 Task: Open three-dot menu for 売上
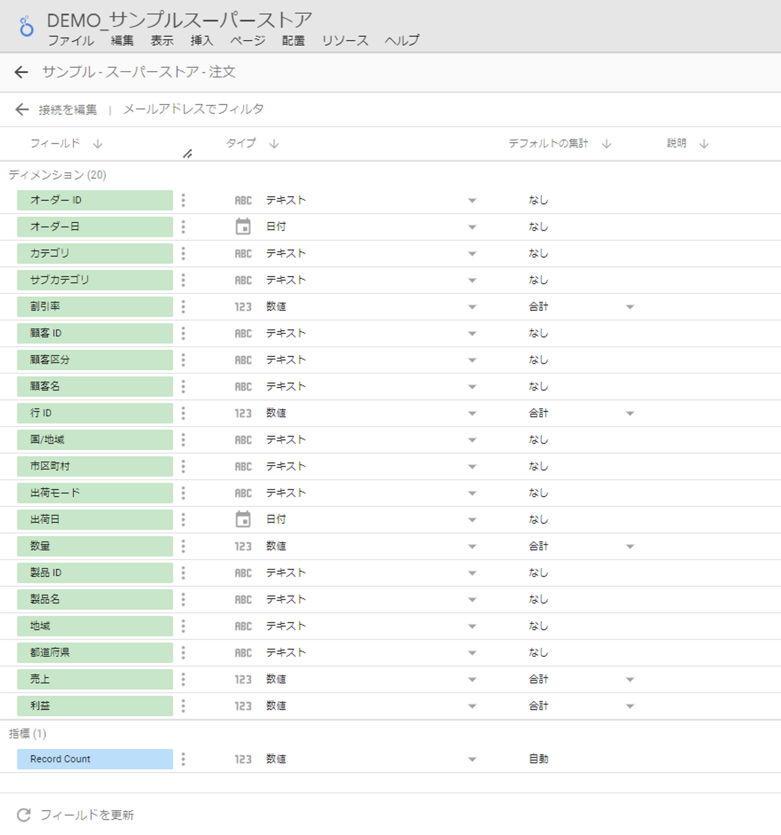pos(183,679)
